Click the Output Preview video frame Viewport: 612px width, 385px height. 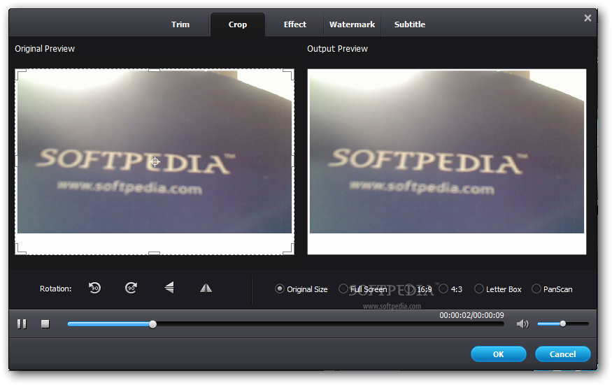coord(446,161)
